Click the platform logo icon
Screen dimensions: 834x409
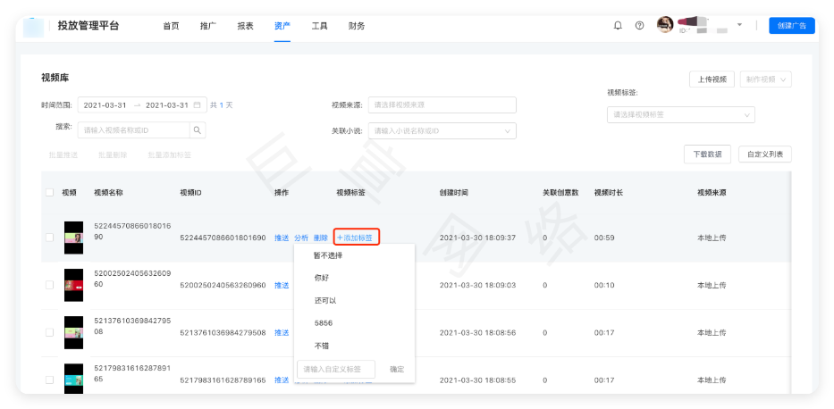tap(33, 27)
